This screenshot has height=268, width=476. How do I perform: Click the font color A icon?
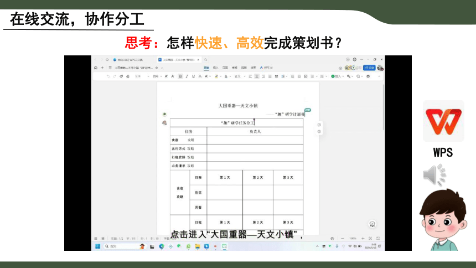pyautogui.click(x=226, y=76)
